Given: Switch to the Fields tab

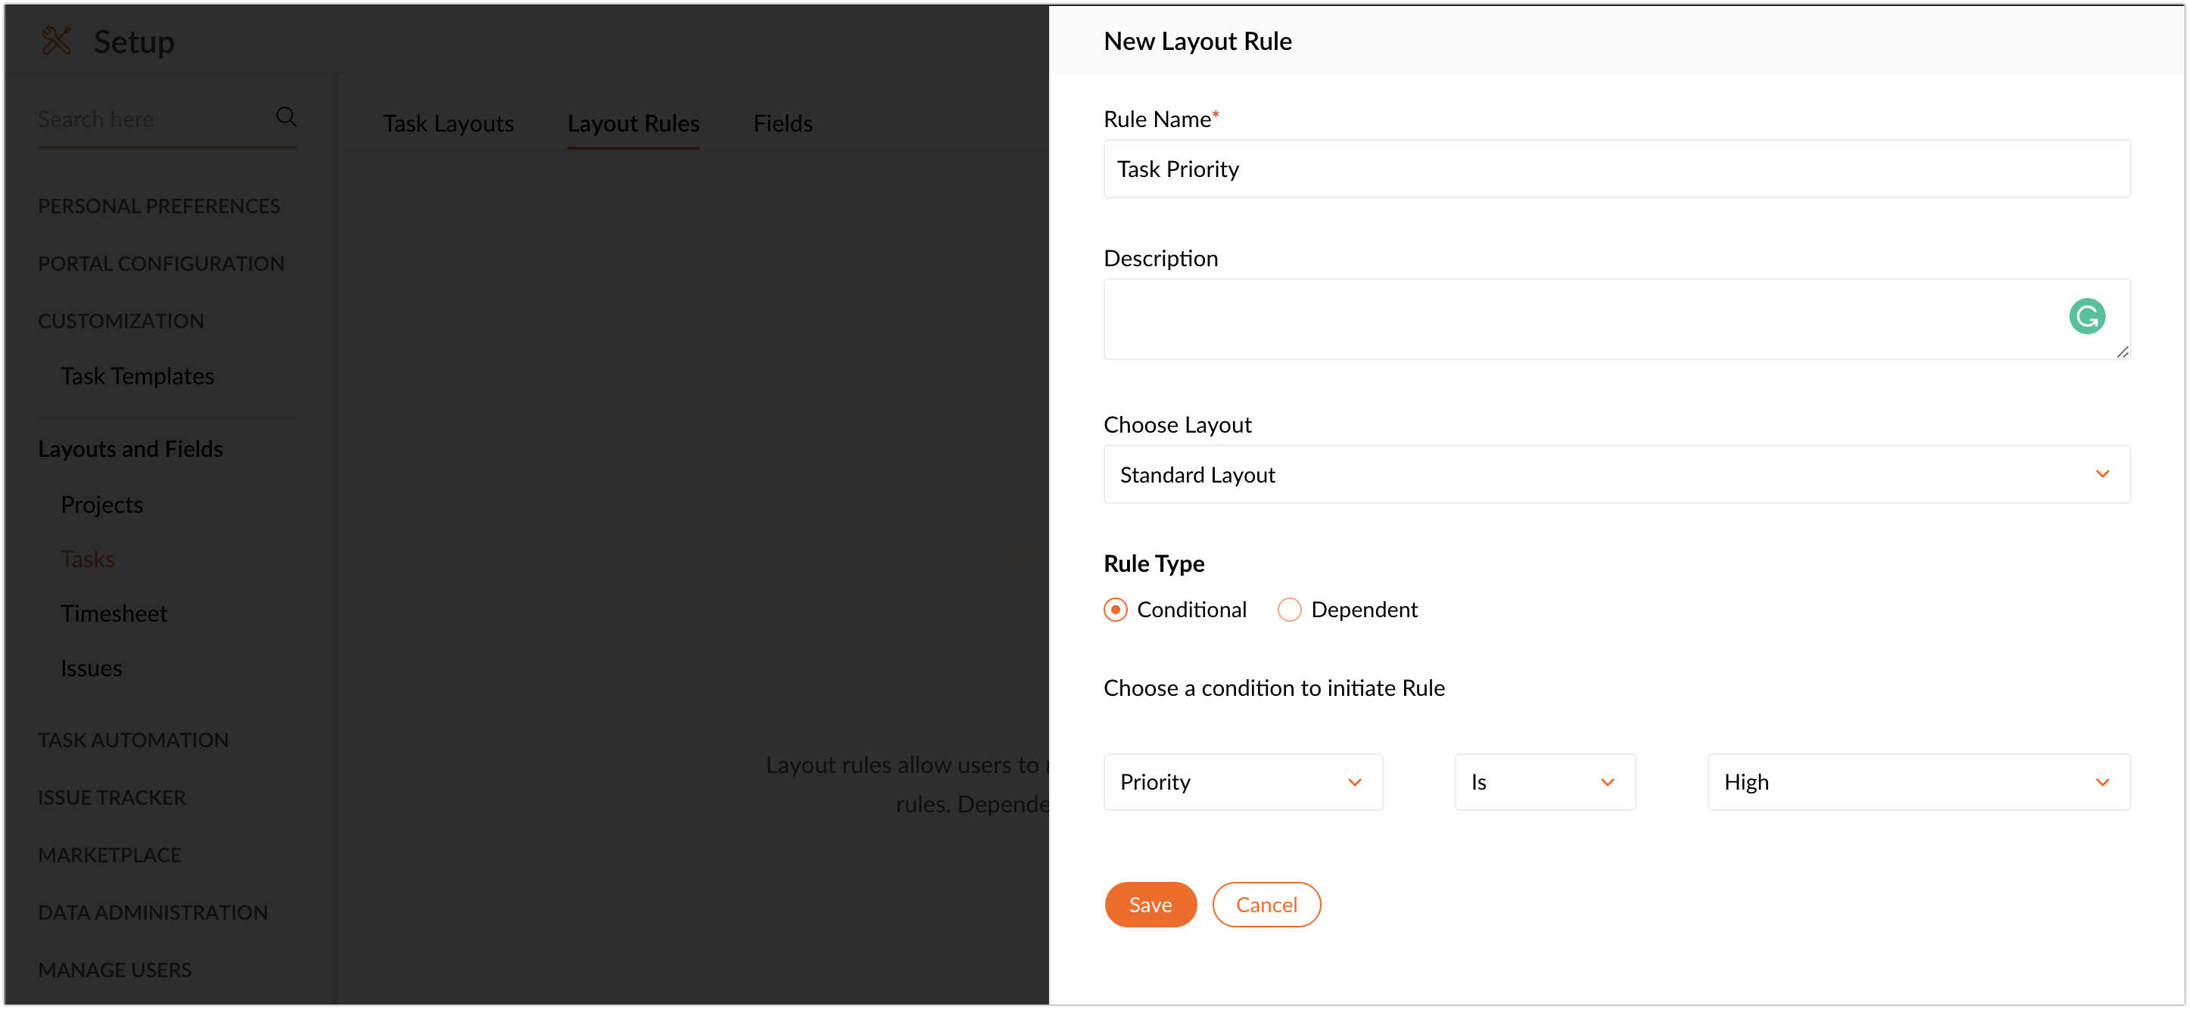Looking at the screenshot, I should 783,124.
